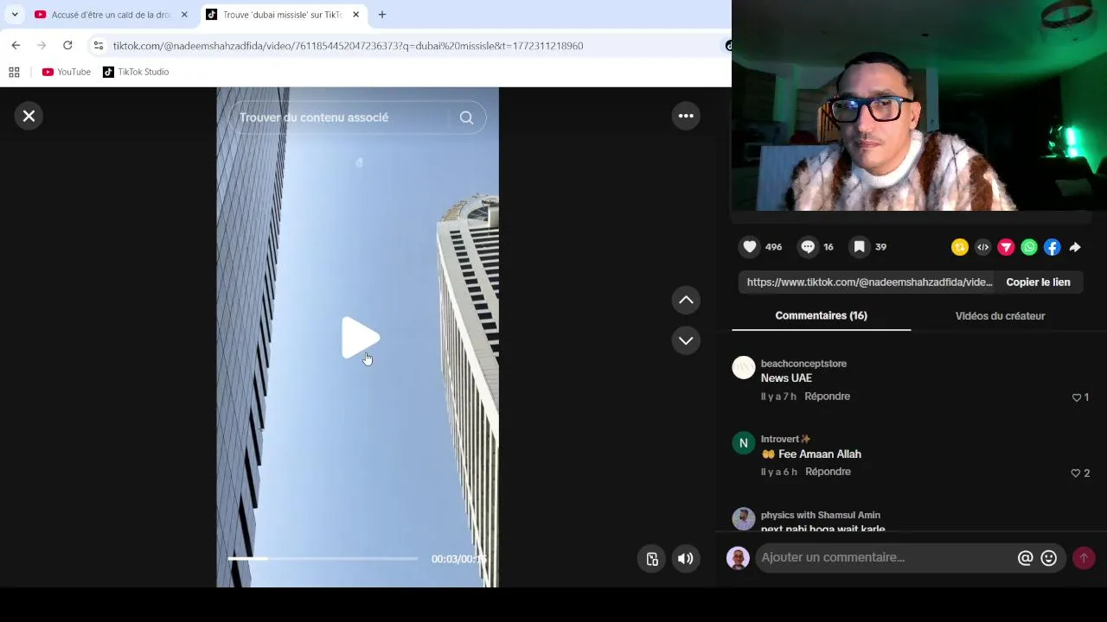
Task: Switch to 'Commentaires (16)' tab
Action: 821,316
